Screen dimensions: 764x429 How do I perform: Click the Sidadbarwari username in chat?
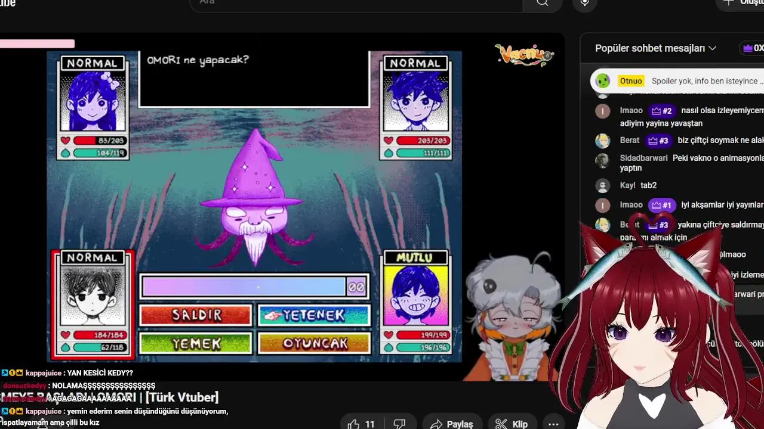[643, 158]
